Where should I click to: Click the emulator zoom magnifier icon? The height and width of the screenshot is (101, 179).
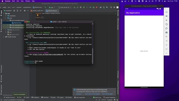(x=166, y=37)
